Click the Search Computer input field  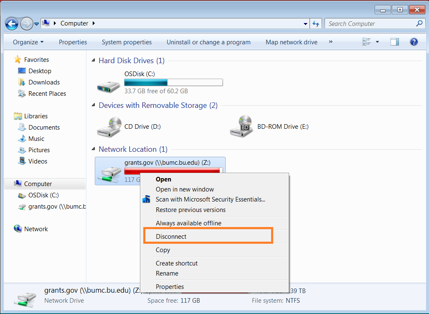point(375,24)
